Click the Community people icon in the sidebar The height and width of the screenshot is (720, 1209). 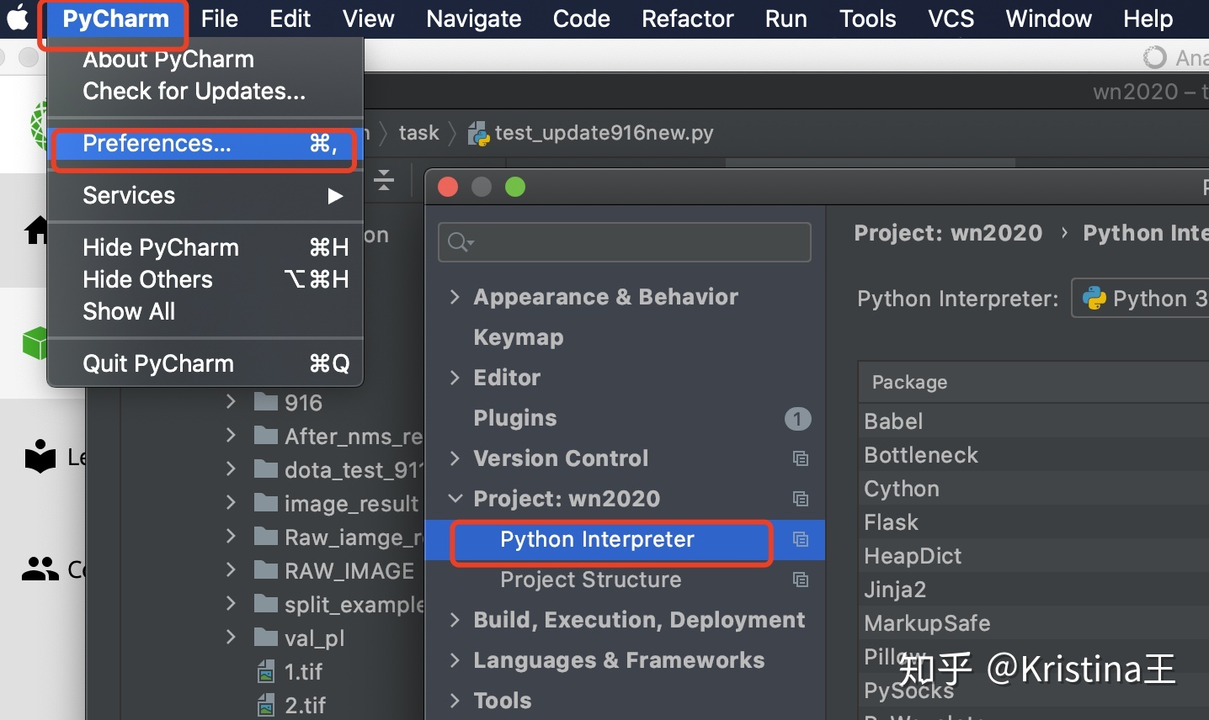tap(39, 569)
